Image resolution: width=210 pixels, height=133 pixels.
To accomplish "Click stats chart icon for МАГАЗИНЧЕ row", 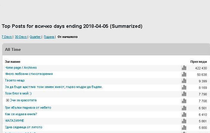I will [184, 121].
